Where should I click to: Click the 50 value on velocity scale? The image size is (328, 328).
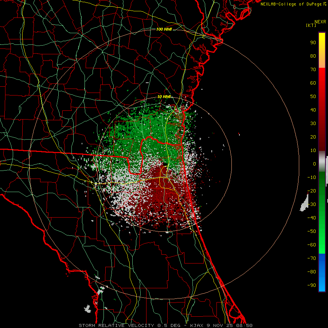(313, 97)
